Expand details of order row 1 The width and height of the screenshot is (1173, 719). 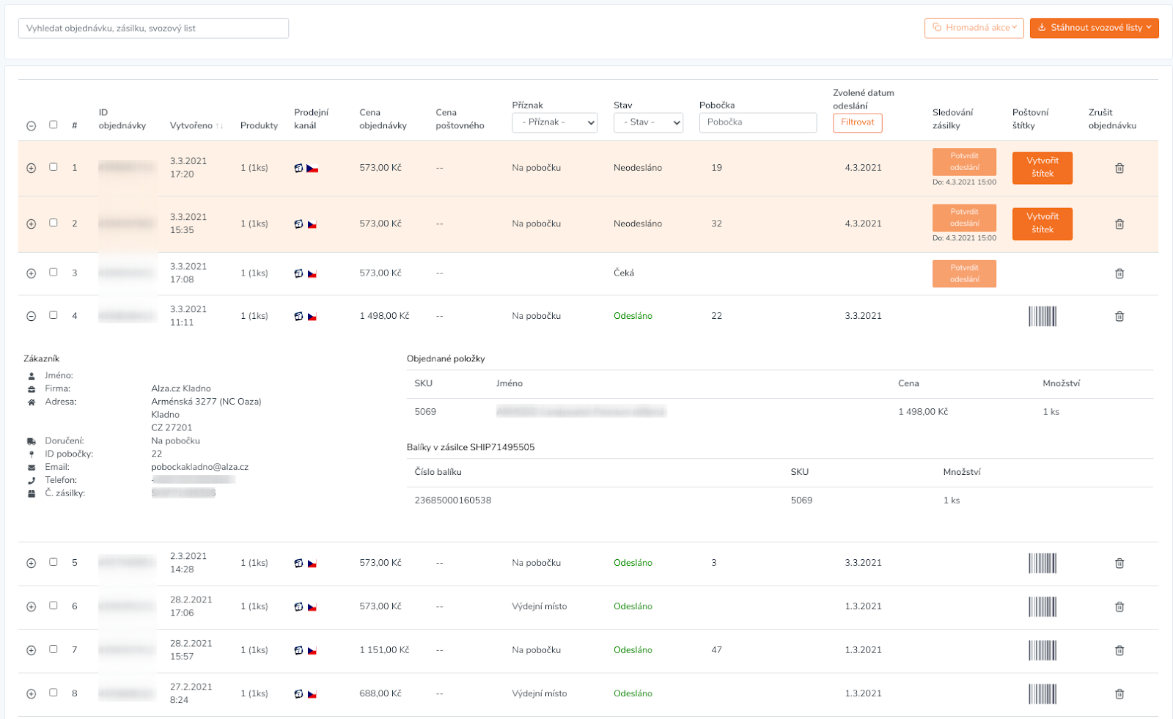tap(31, 168)
